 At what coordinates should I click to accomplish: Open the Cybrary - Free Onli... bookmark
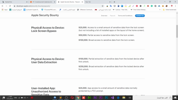point(120,10)
